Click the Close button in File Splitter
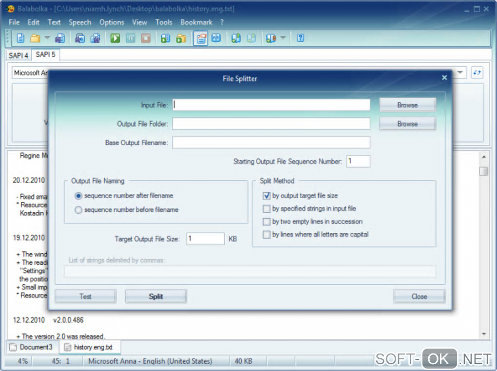 pyautogui.click(x=419, y=296)
